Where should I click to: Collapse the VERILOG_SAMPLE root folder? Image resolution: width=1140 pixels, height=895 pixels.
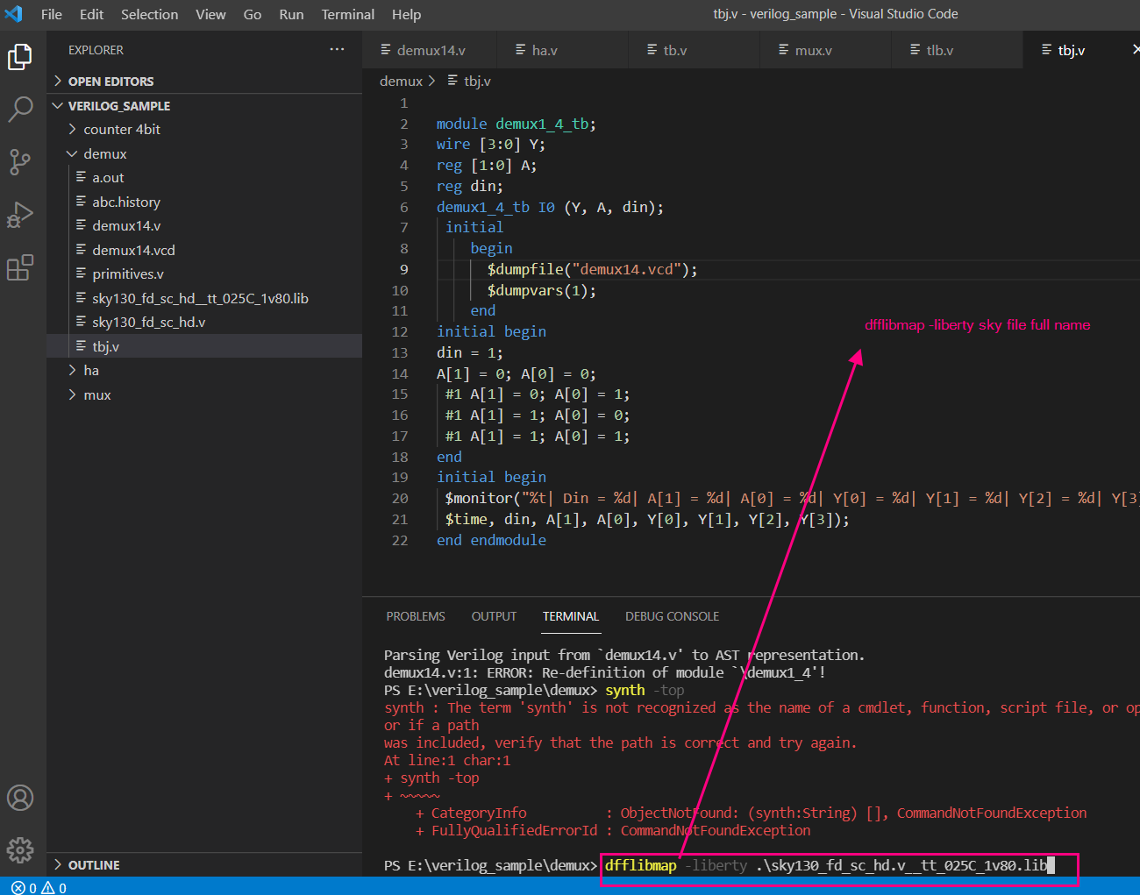point(118,105)
